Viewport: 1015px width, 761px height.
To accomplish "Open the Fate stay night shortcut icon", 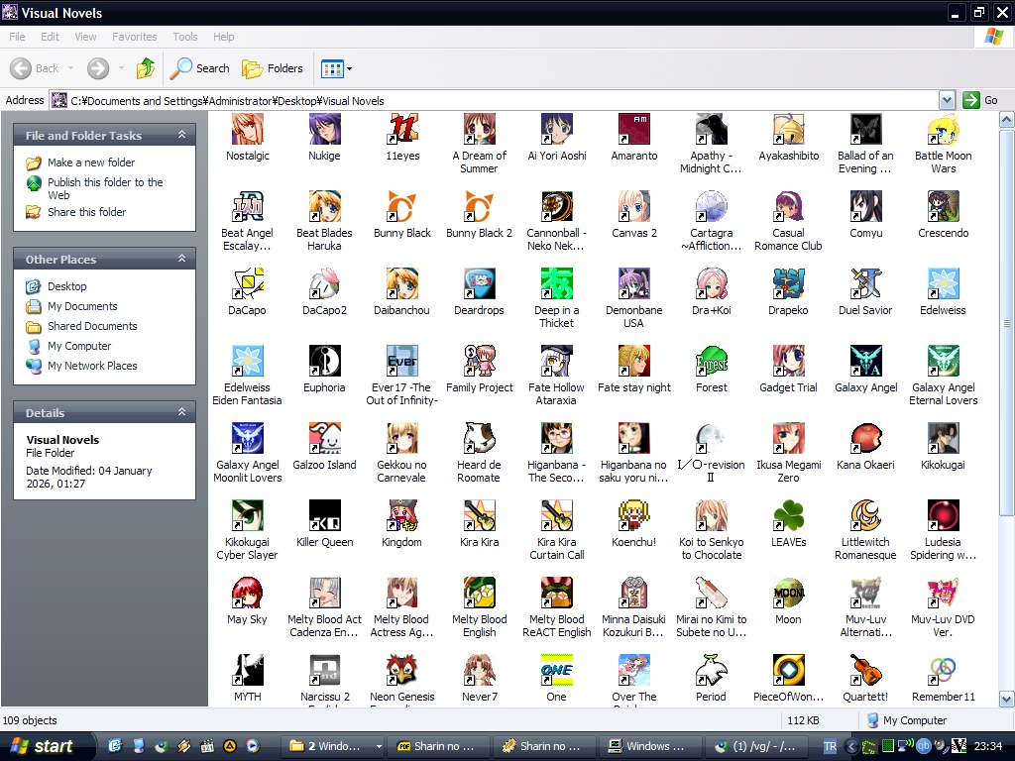I will click(634, 362).
